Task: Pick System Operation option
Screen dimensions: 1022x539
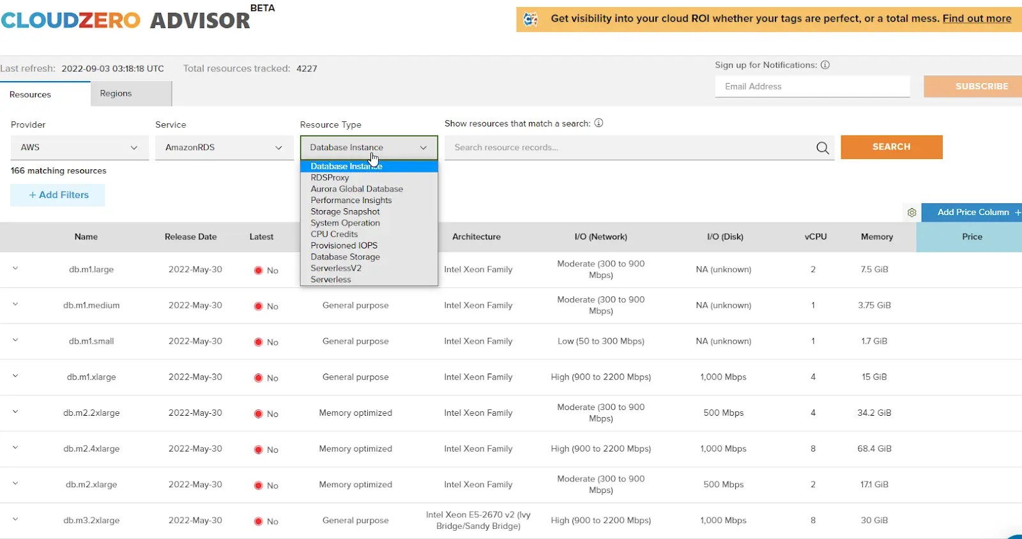Action: [x=369, y=223]
